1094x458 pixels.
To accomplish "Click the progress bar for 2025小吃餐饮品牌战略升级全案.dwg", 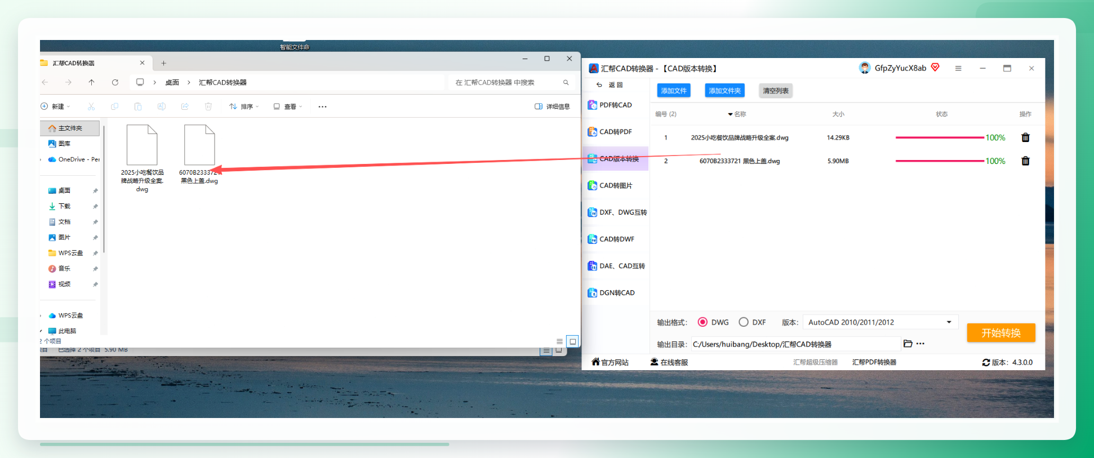I will (940, 137).
